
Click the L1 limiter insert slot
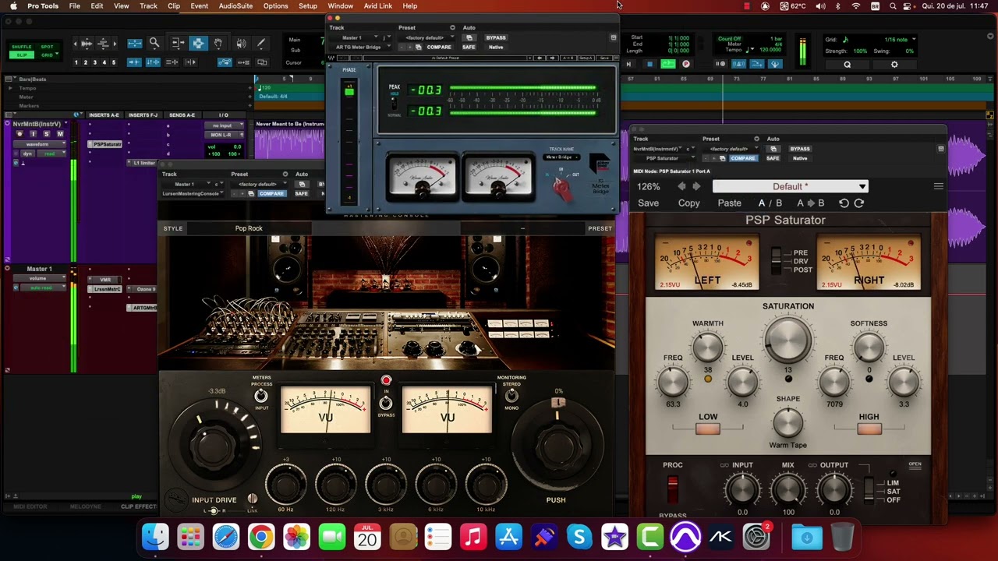[143, 163]
